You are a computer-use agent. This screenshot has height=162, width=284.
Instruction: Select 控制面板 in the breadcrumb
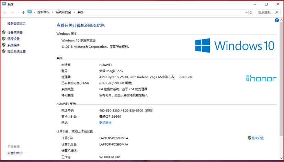click(x=44, y=12)
